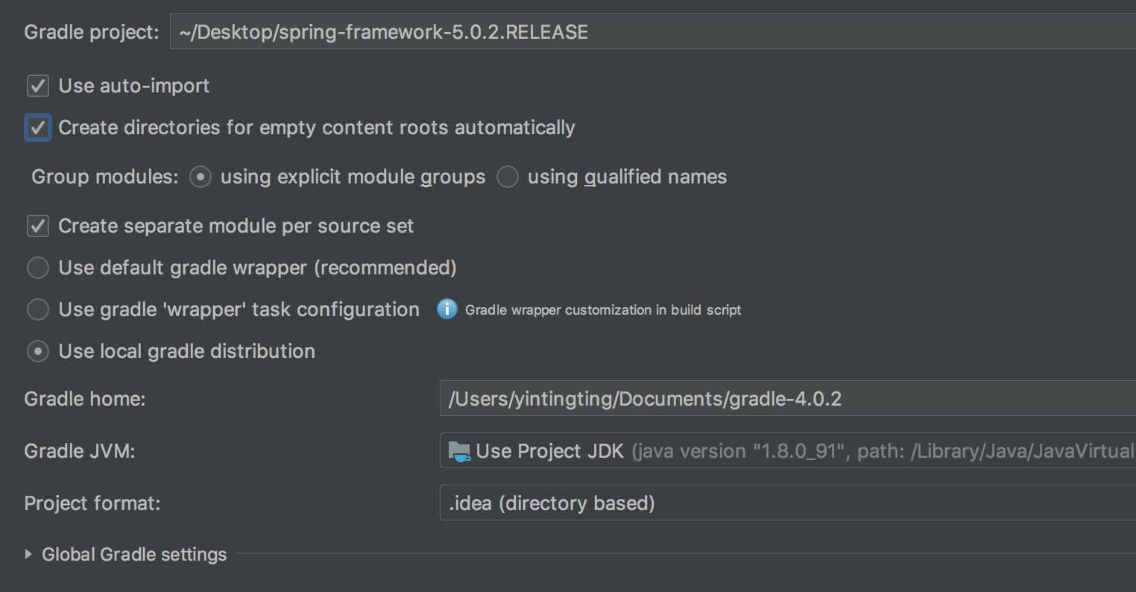This screenshot has height=592, width=1136.
Task: Click the Gradle home path field
Action: tap(788, 398)
